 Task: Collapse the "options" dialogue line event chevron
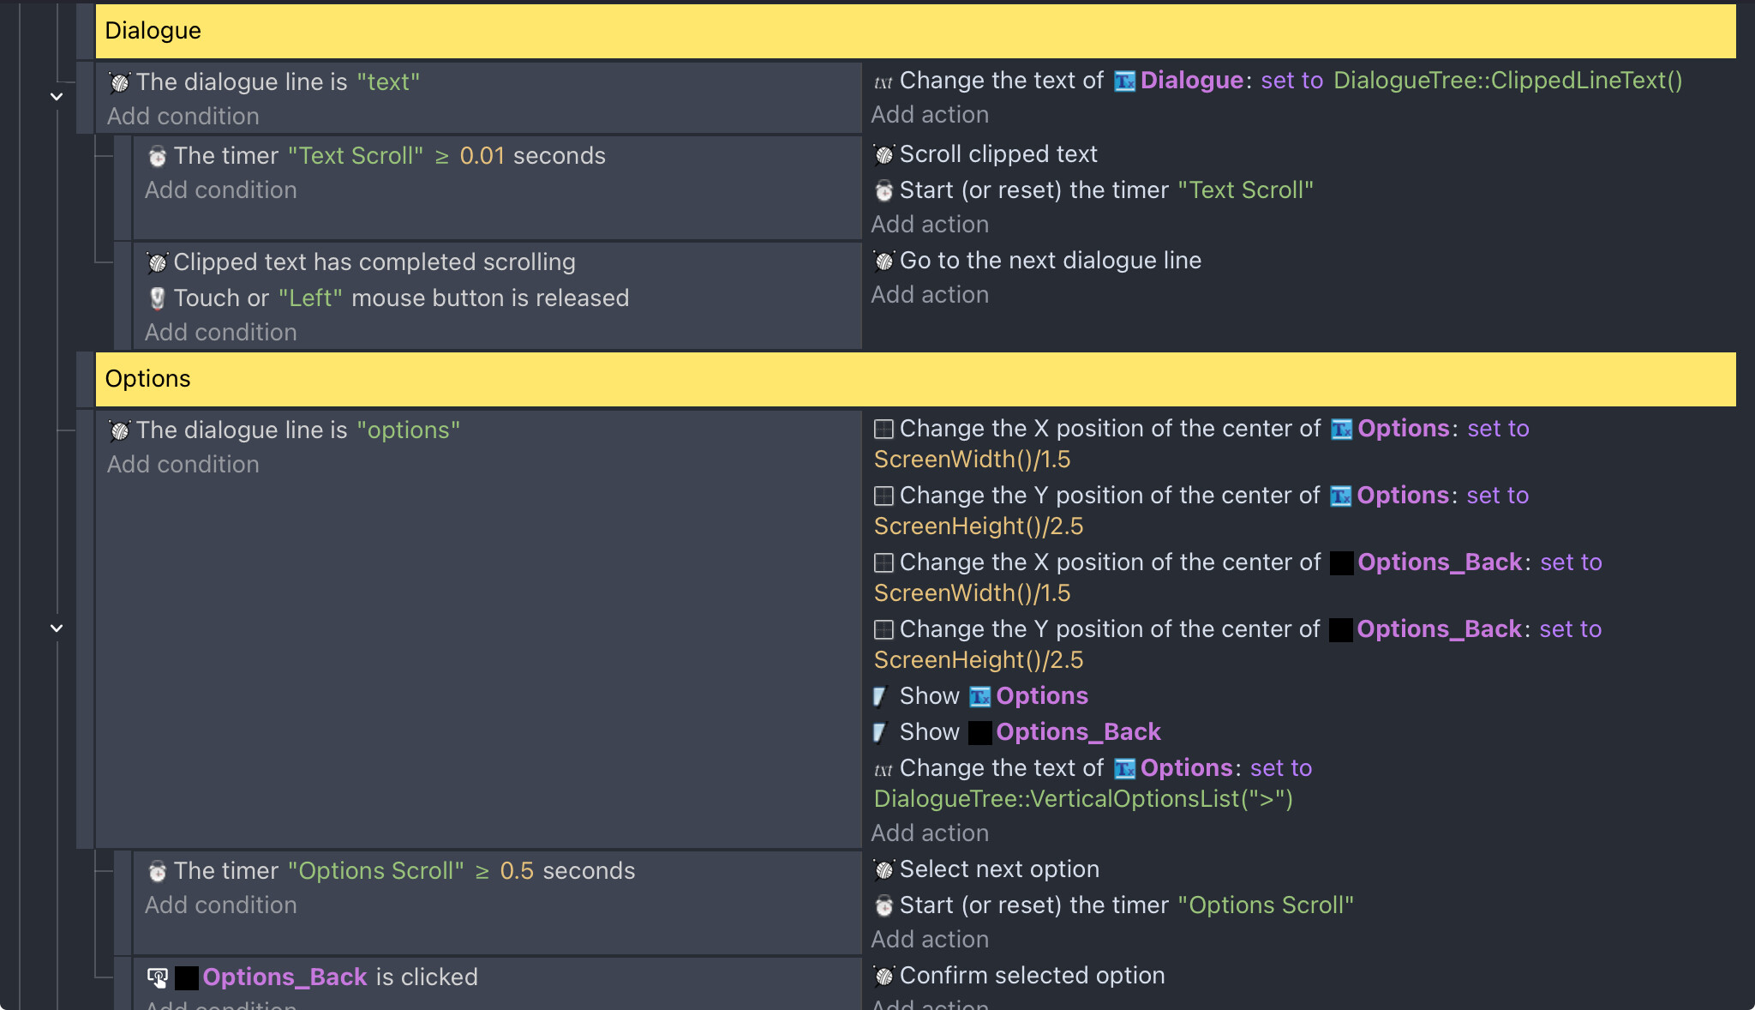coord(57,628)
